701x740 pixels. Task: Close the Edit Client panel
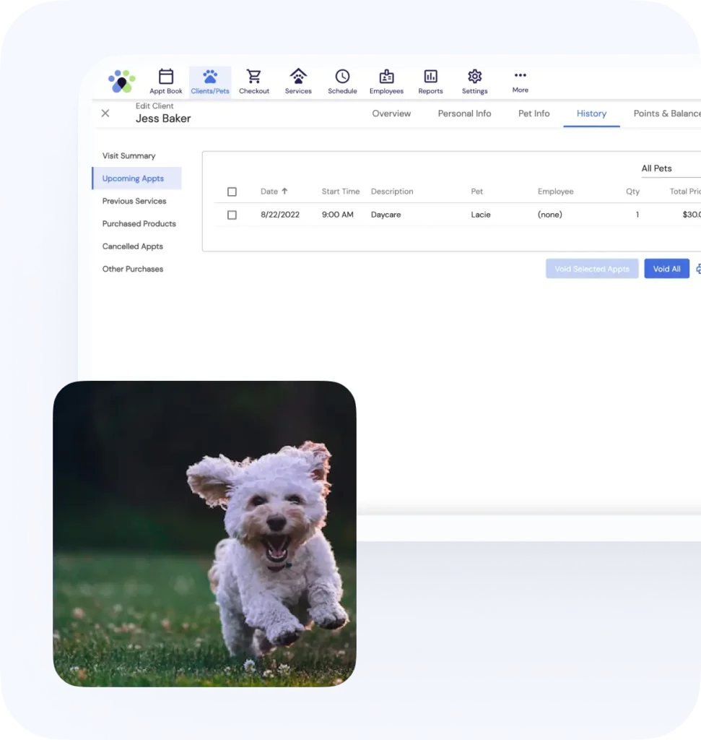(x=105, y=113)
